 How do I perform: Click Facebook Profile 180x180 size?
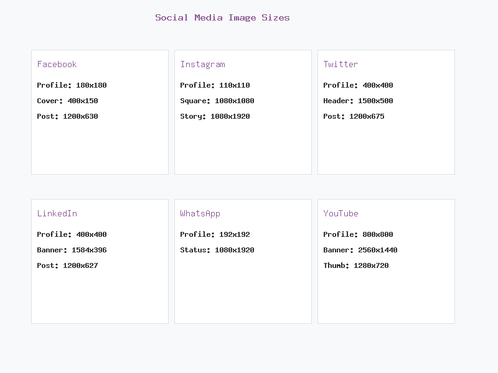72,85
